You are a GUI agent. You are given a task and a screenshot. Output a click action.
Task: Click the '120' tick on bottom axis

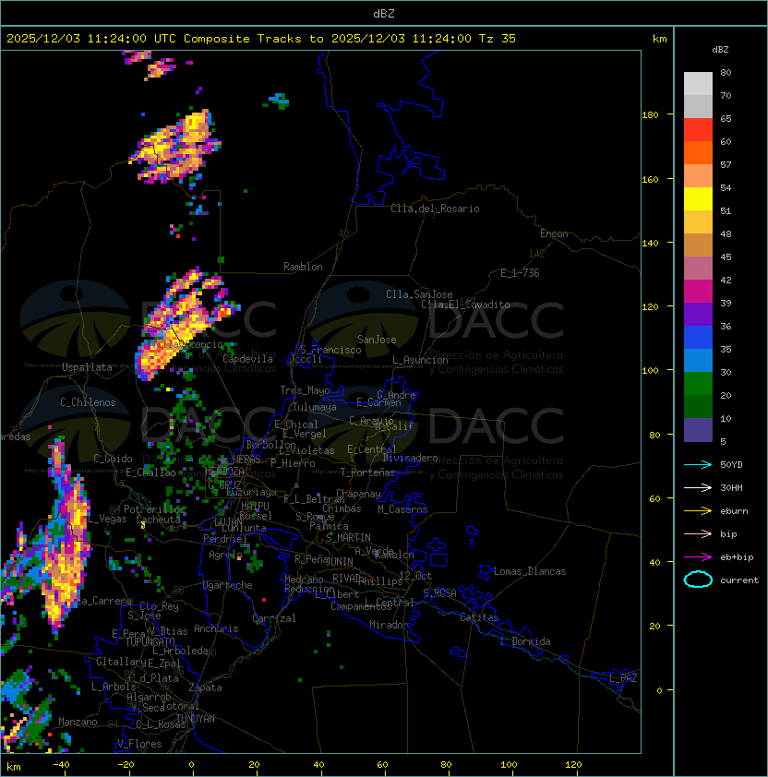[x=573, y=765]
